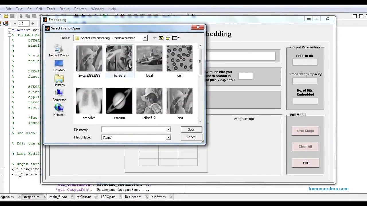Close the bin2str.m editor tab
Viewport: 367px width, 206px height.
click(171, 197)
